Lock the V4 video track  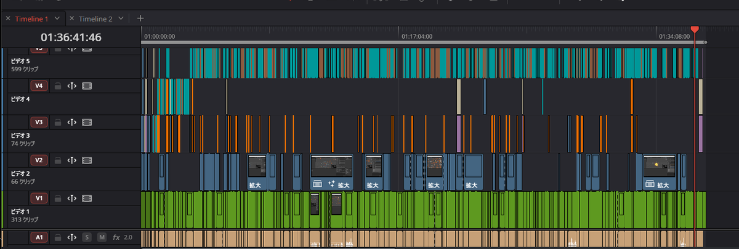point(57,85)
